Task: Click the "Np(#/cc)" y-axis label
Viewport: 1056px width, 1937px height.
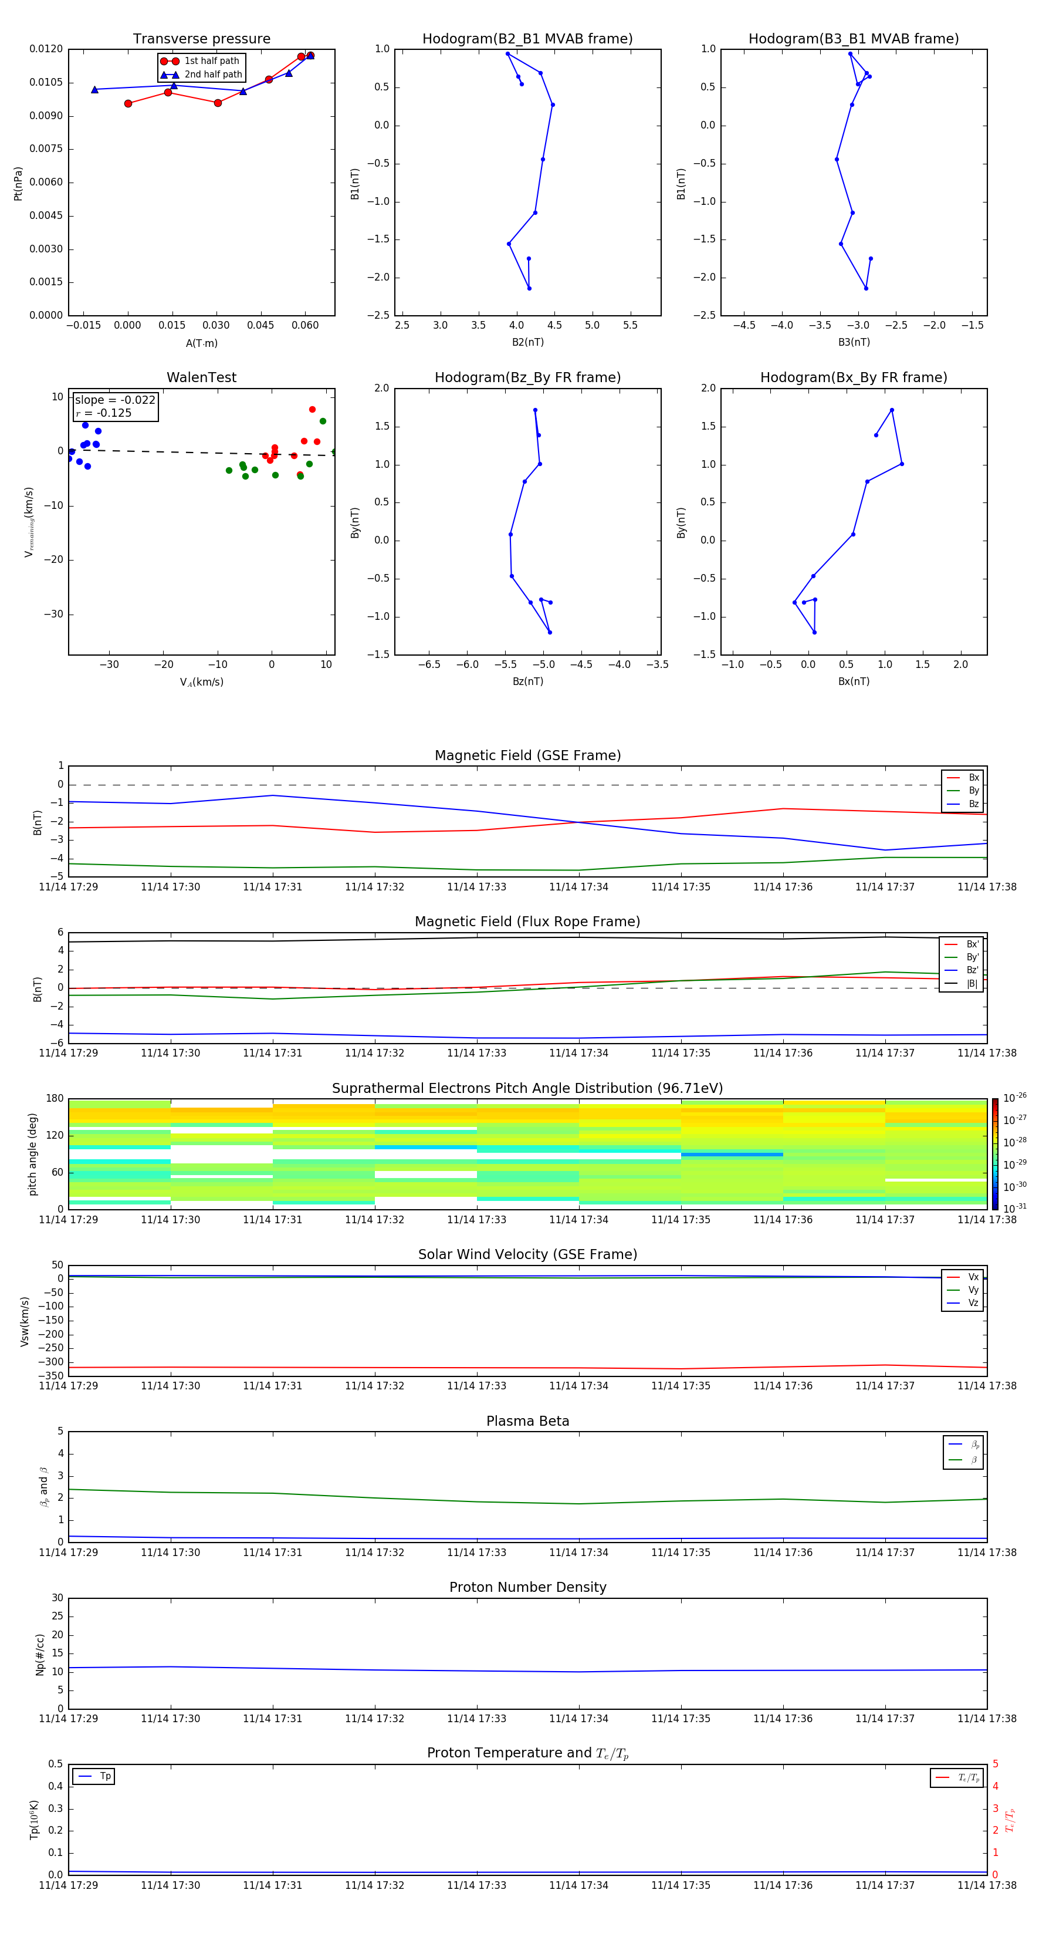Action: [40, 1654]
